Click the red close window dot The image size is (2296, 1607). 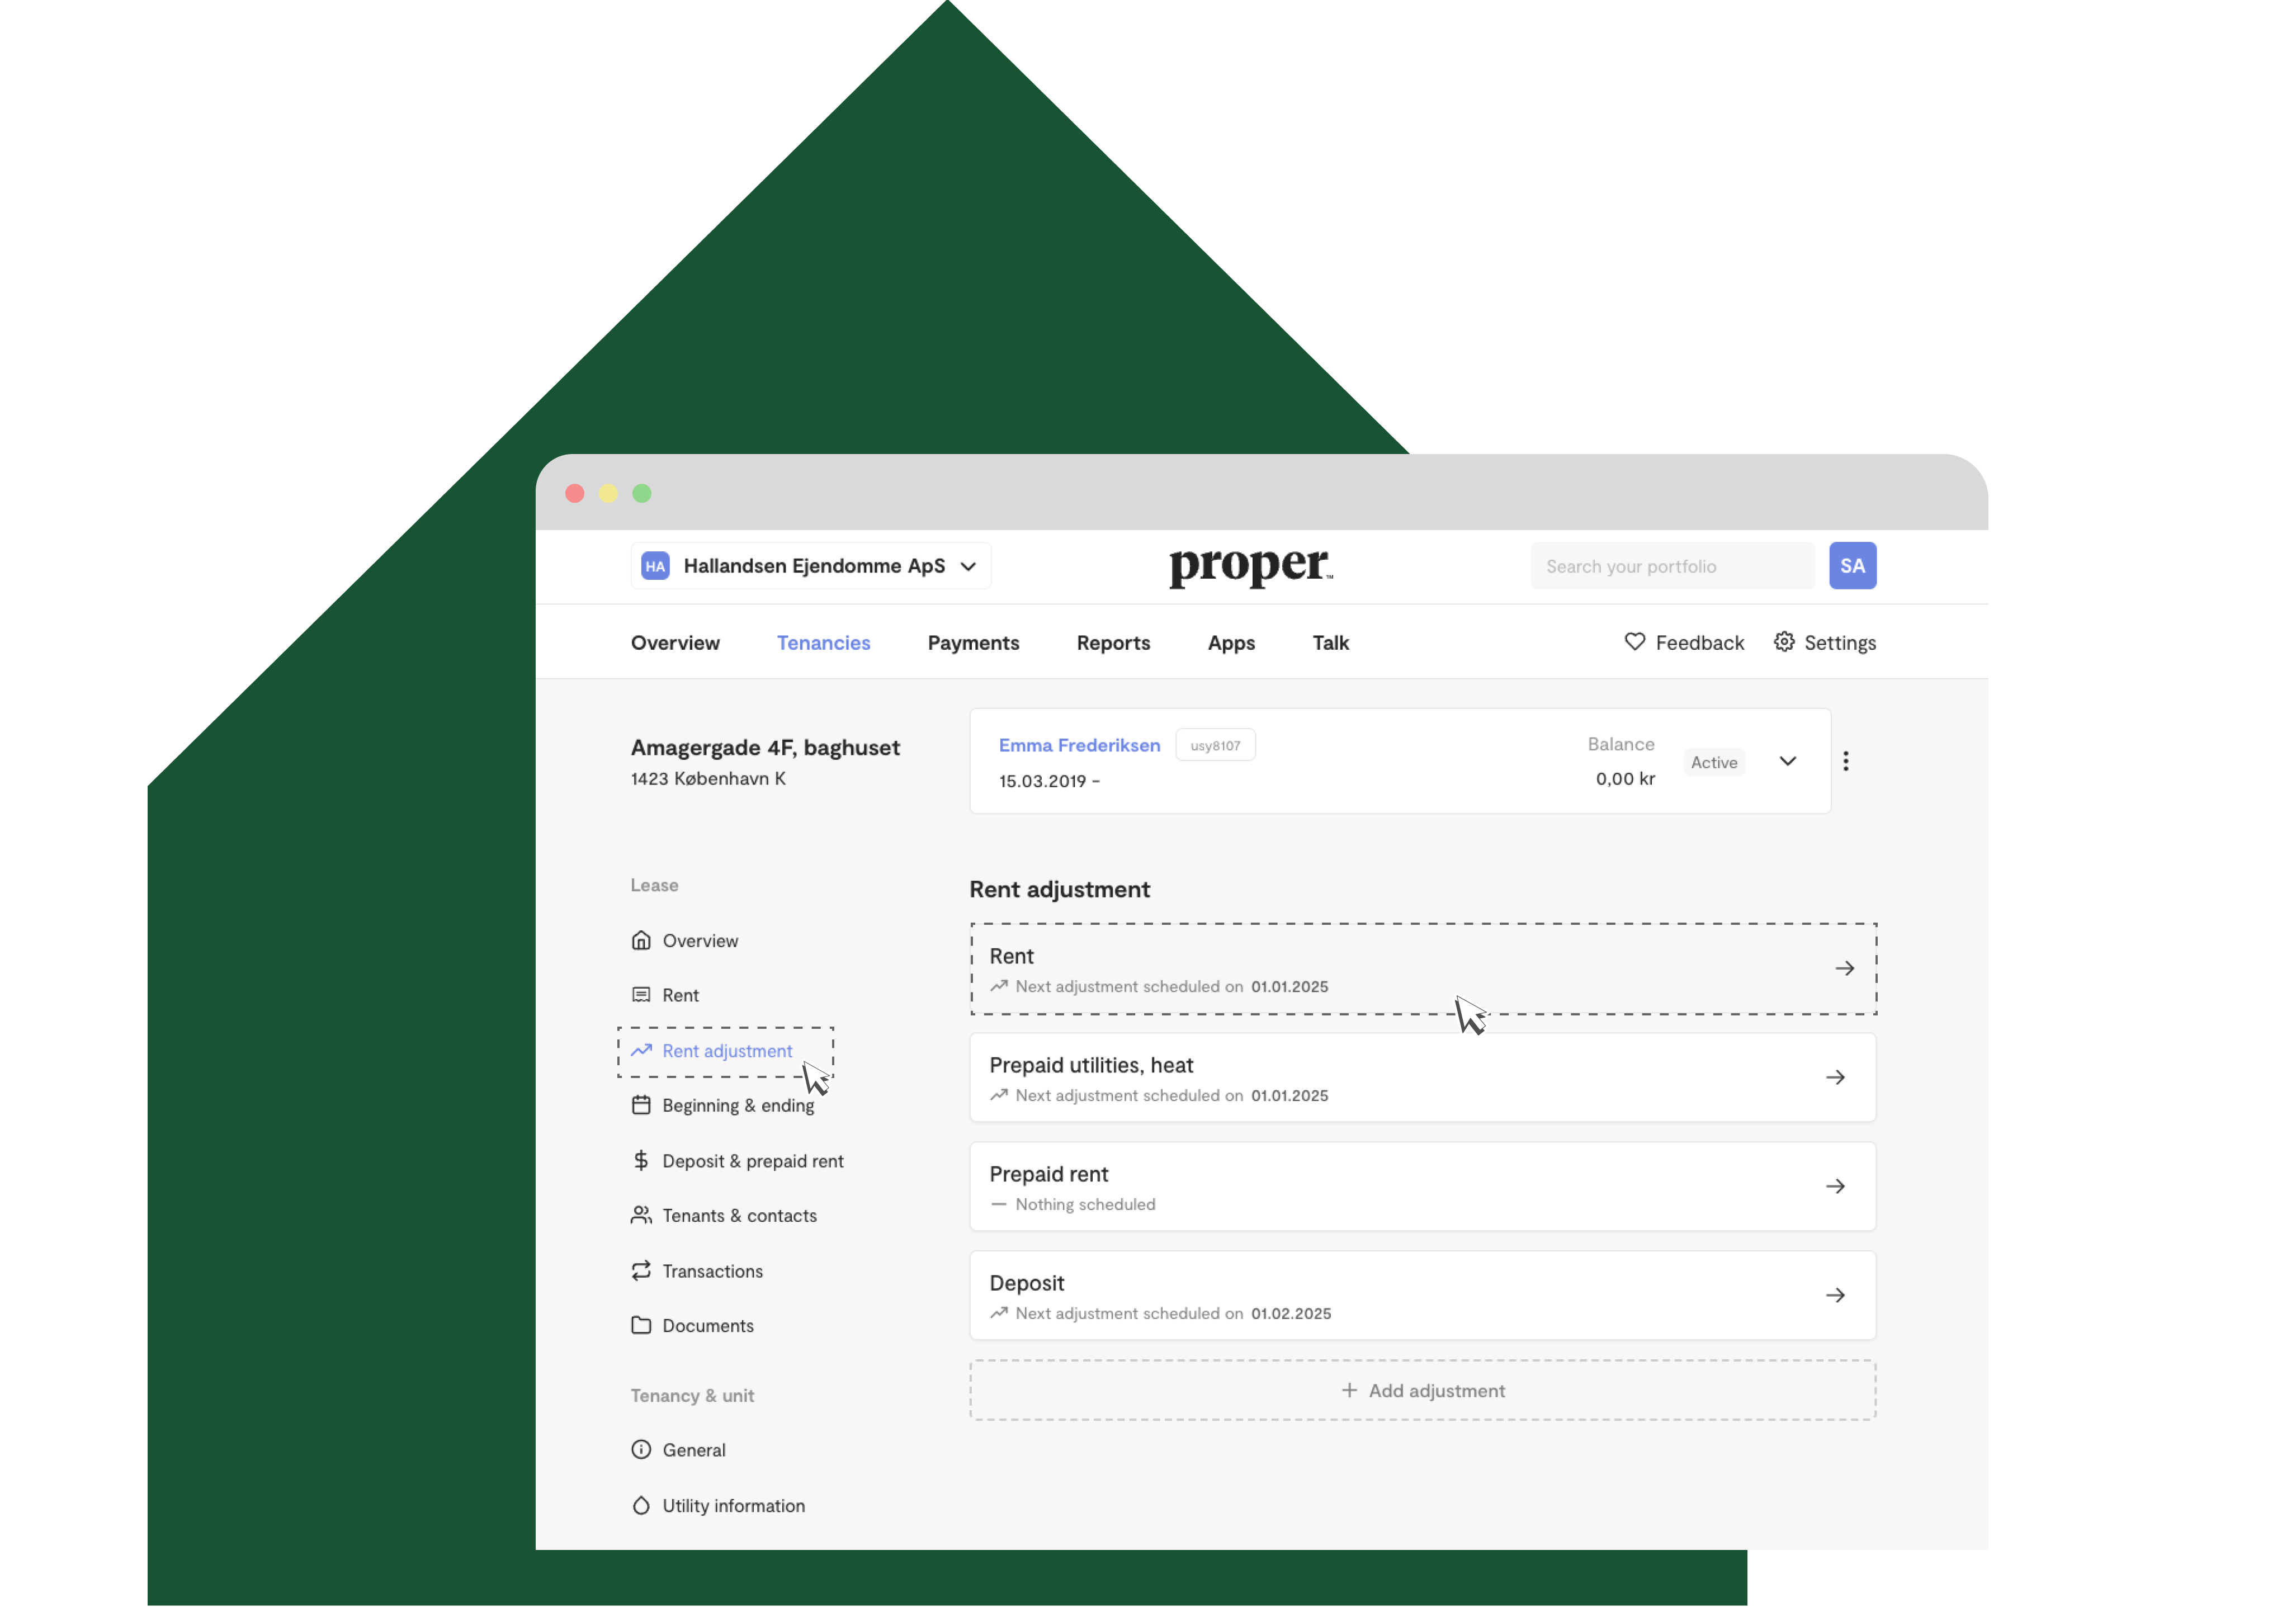tap(574, 493)
